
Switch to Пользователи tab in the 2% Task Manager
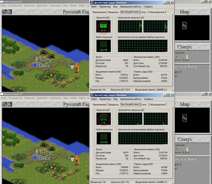(x=157, y=104)
